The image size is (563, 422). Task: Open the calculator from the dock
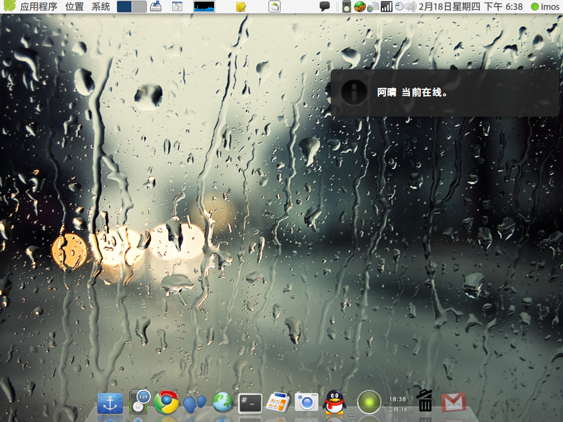(278, 402)
